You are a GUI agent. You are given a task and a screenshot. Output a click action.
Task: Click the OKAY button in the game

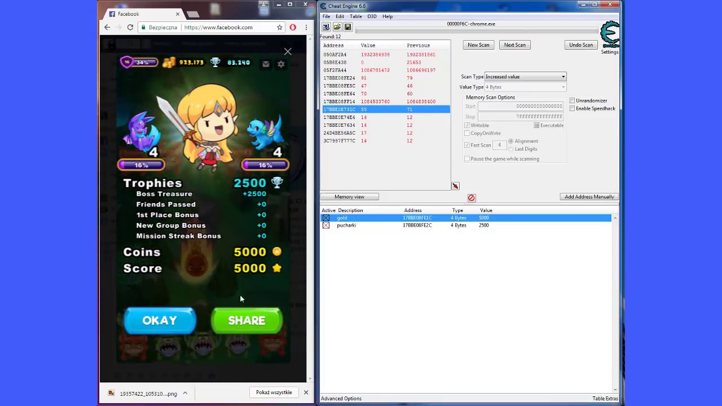[x=160, y=320]
